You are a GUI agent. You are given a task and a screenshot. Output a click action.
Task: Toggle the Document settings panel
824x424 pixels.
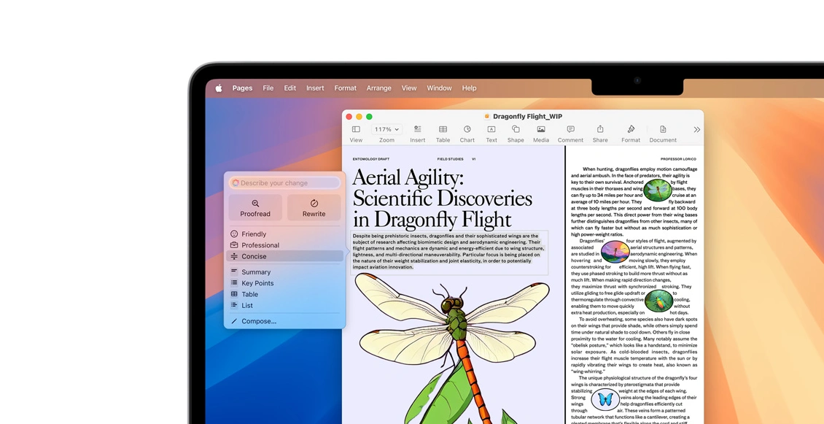663,130
